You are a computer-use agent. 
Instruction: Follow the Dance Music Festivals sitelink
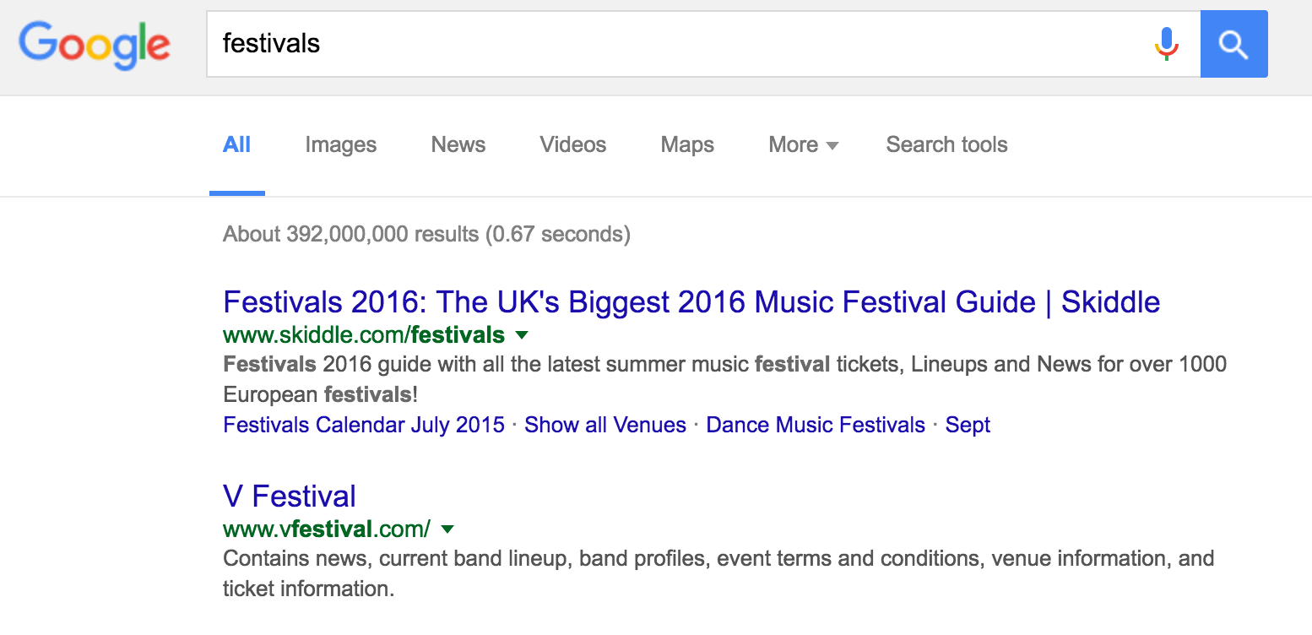click(x=815, y=425)
